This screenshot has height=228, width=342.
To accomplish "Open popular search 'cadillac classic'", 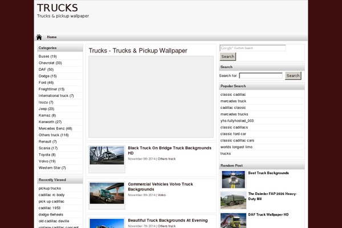I will click(x=233, y=108).
